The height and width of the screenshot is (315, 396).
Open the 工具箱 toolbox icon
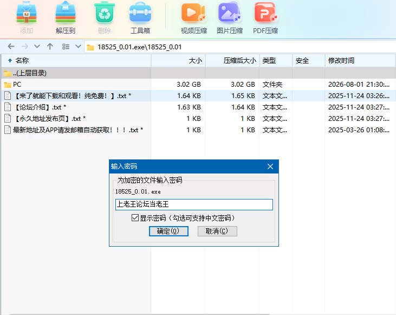(x=140, y=12)
